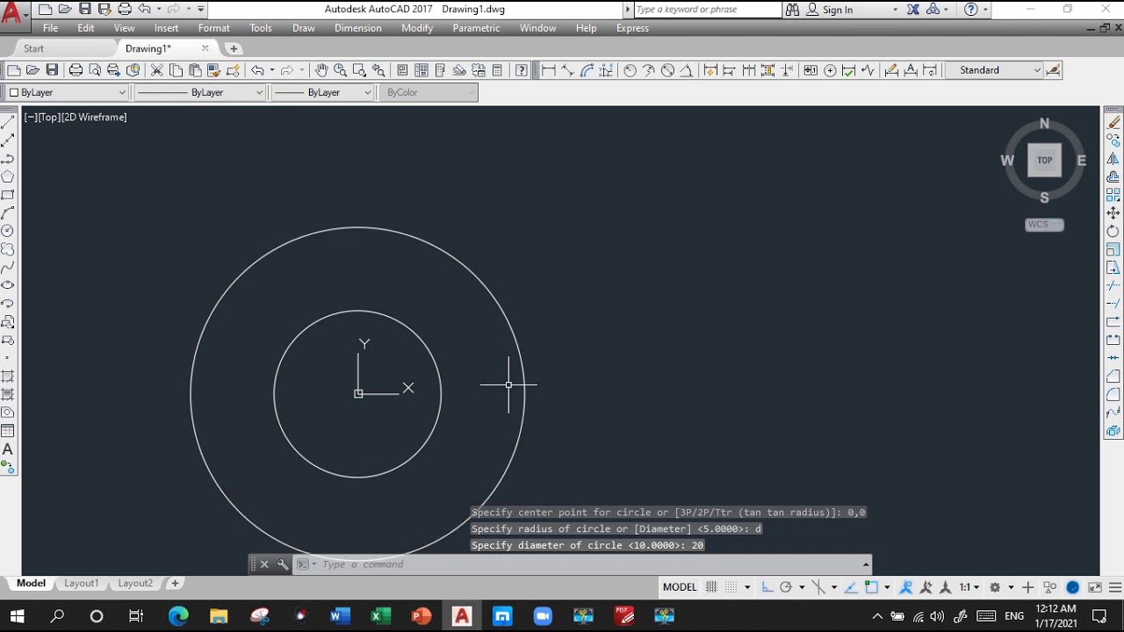Open the Parametric menu
Viewport: 1124px width, 632px height.
476,28
